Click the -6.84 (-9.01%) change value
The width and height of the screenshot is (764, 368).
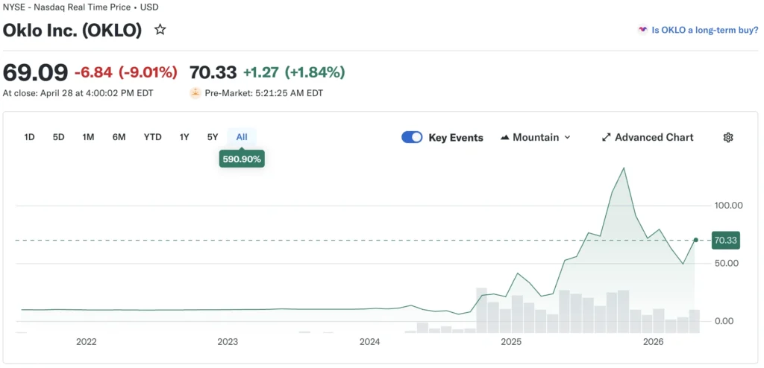coord(125,72)
